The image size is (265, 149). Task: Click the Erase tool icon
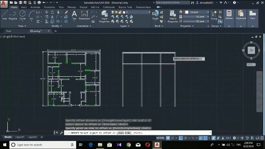[x=66, y=12]
